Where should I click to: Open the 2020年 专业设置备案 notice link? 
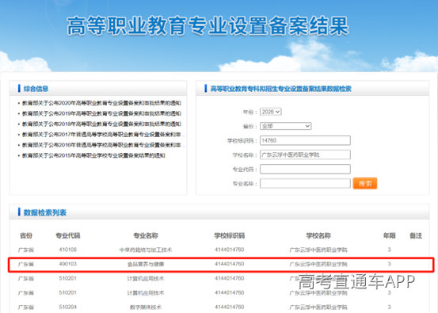click(101, 103)
